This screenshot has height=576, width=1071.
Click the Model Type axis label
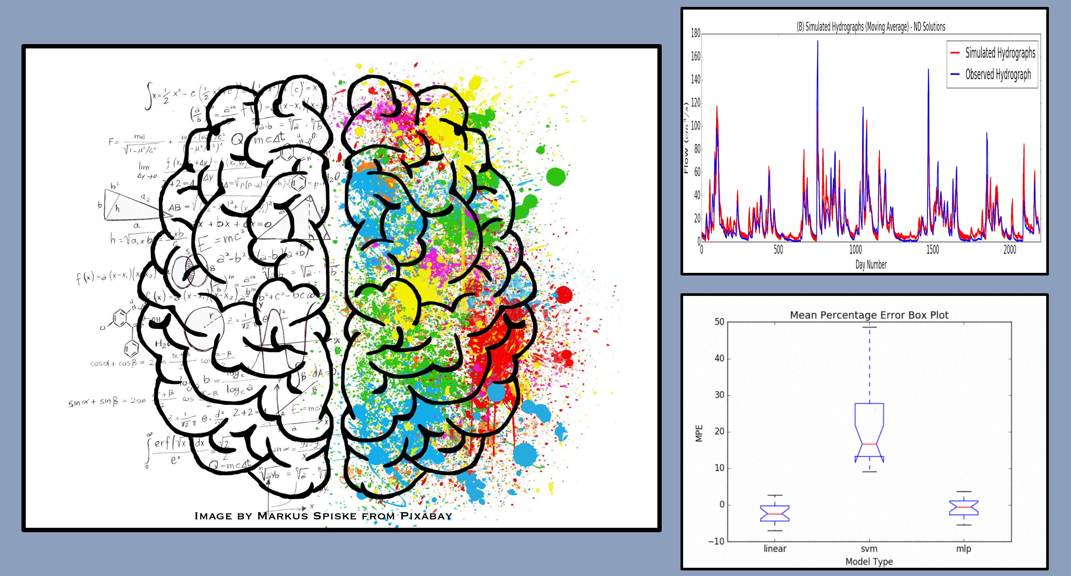click(869, 562)
